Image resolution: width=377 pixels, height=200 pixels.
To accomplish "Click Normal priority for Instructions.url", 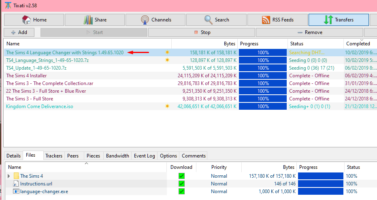I will (x=219, y=184).
